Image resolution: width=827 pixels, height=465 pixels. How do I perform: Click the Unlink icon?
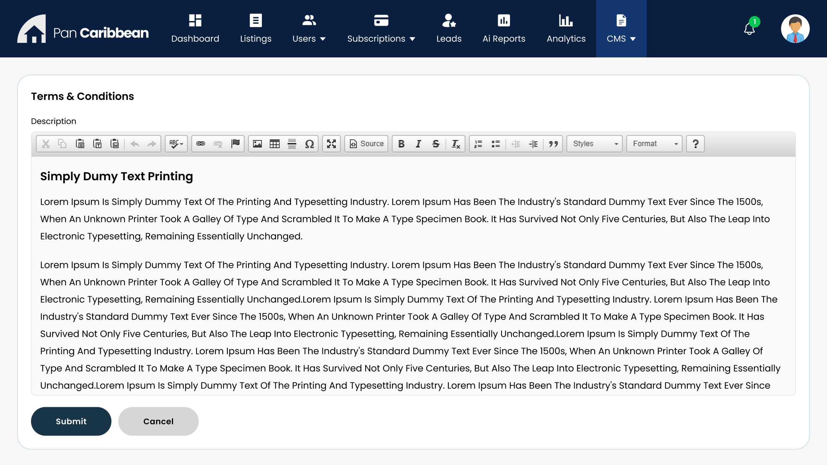pos(218,144)
